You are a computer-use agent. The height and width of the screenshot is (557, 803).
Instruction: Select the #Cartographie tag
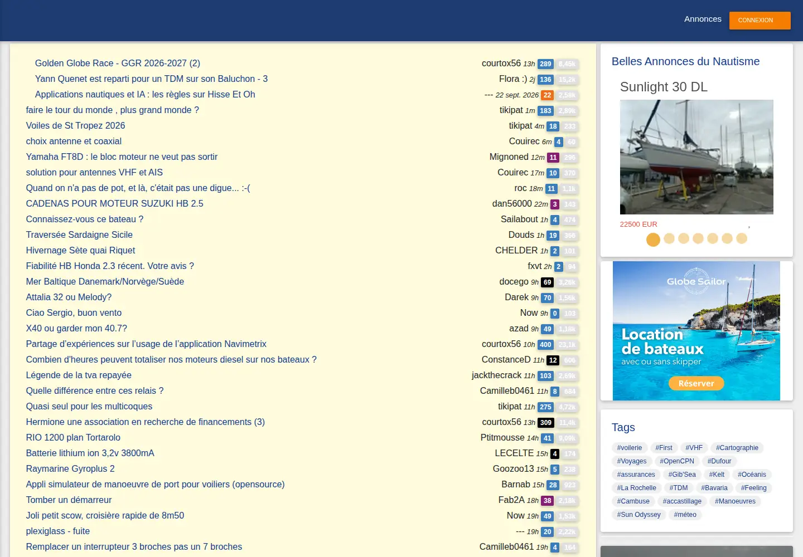click(x=737, y=448)
